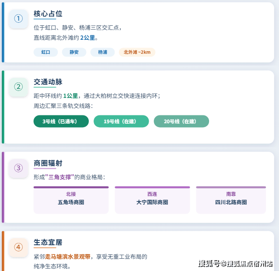Click the 商圈辐射 heading

coord(48,163)
